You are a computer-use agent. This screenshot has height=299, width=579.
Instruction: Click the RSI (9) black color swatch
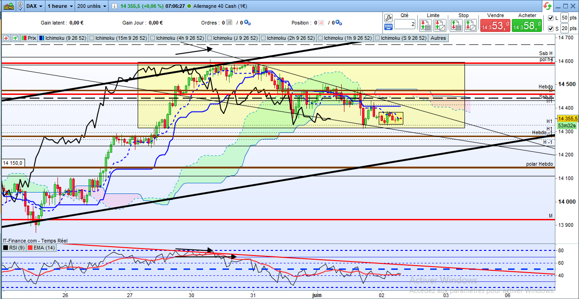(x=6, y=248)
